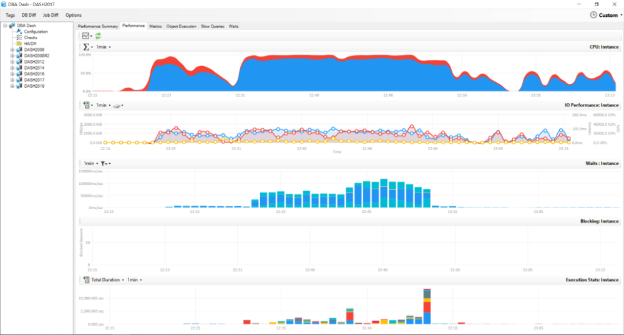
Task: Click the sigma aggregate icon in CPU toolbar
Action: coord(86,47)
